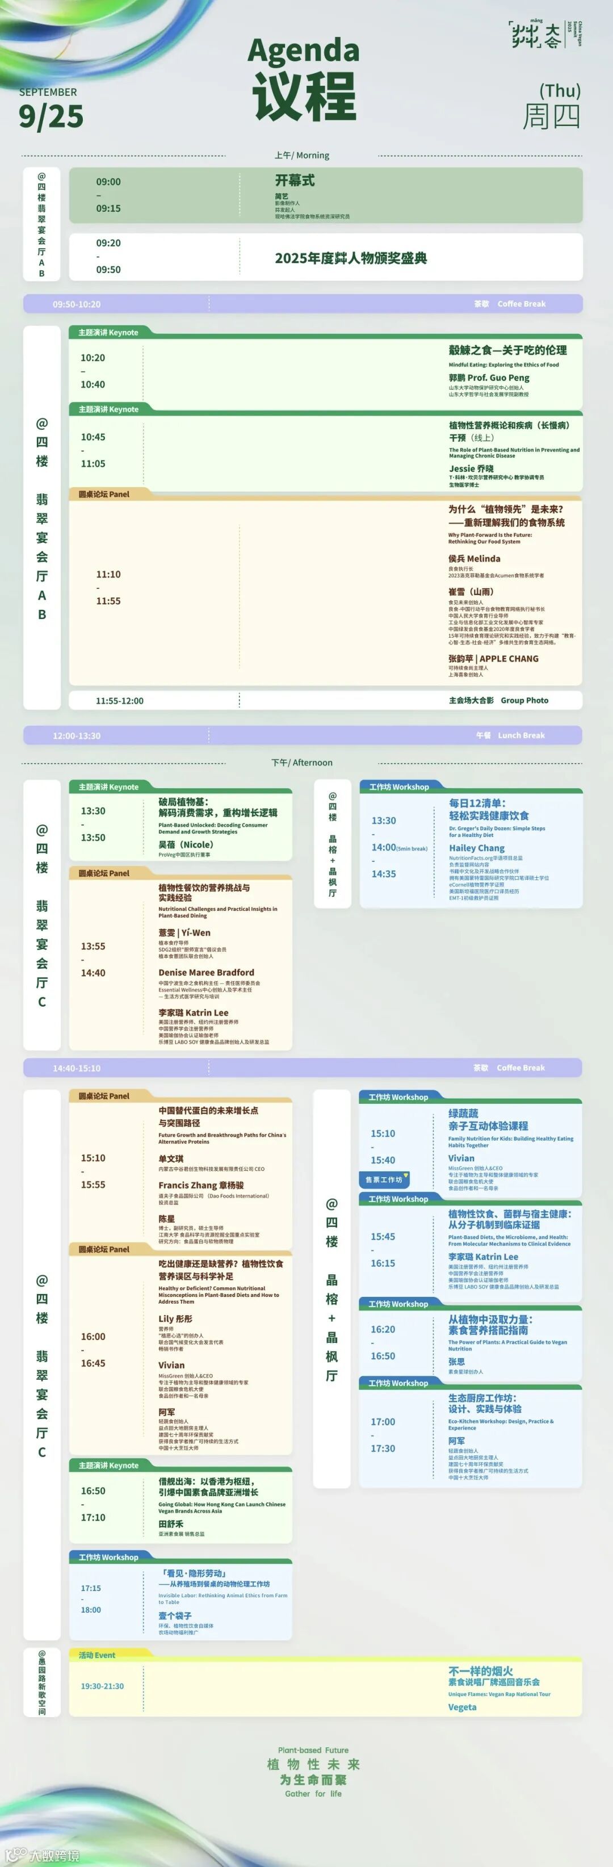The height and width of the screenshot is (1867, 613).
Task: Click the '议程' title
Action: coord(304,95)
